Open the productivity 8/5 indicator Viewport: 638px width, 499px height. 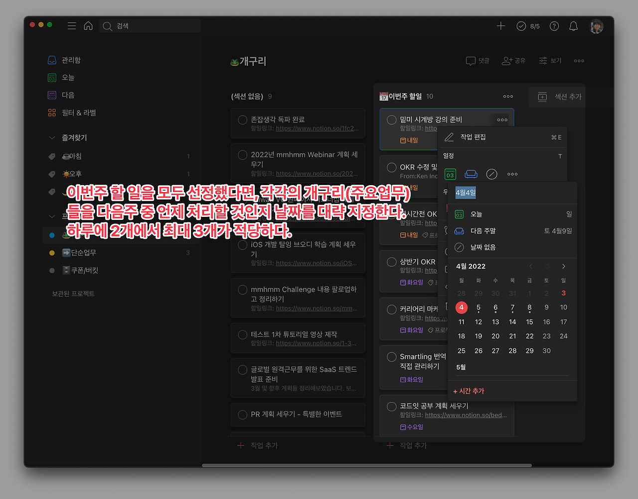coord(528,26)
